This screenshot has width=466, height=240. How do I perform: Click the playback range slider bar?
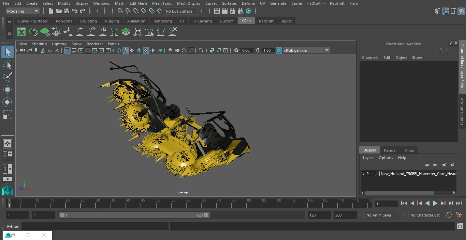click(x=134, y=215)
